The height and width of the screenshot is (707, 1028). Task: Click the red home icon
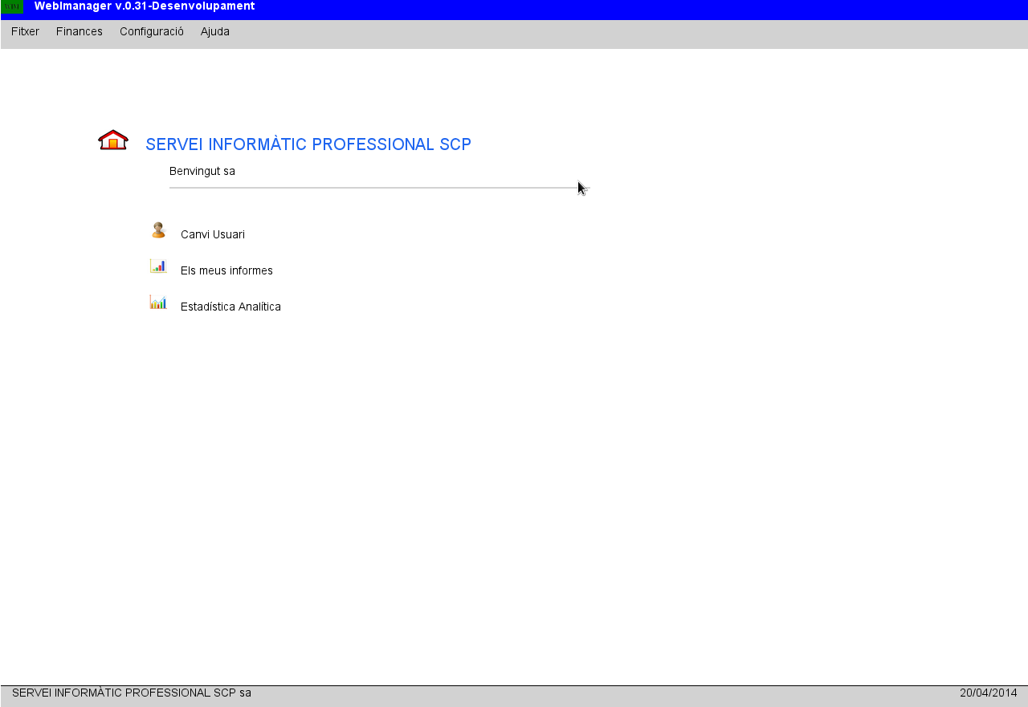pyautogui.click(x=112, y=140)
